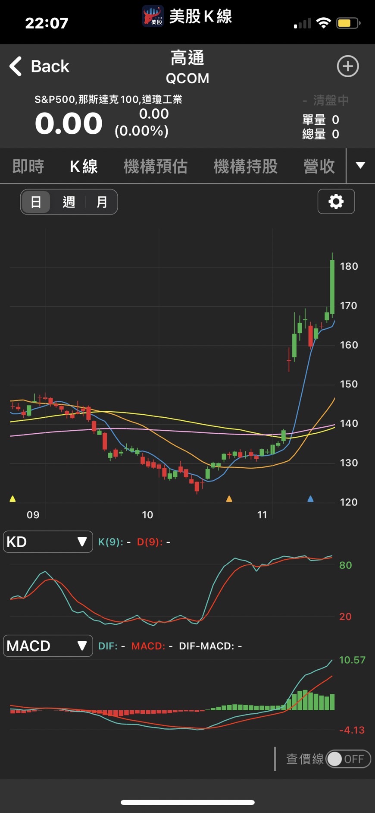
Task: Tap the blue triangle marker on chart
Action: coord(310,499)
